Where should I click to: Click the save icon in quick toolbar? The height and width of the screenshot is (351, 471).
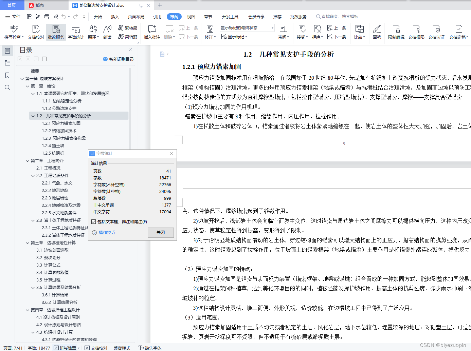[30, 17]
